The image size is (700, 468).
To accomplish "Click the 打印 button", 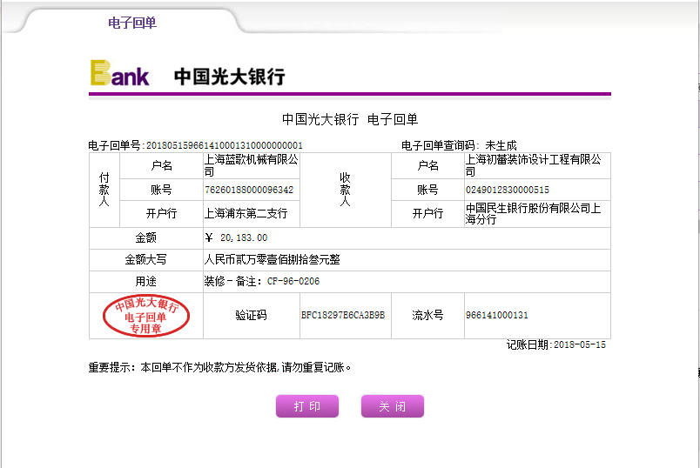I will tap(306, 406).
